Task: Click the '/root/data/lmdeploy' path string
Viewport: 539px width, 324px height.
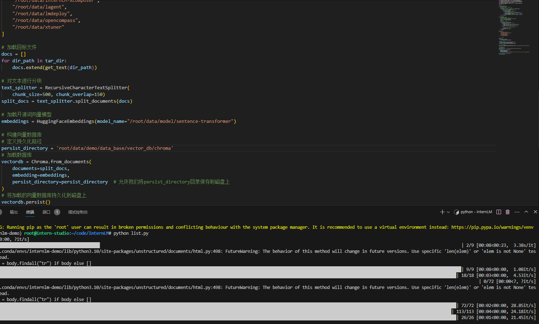Action: (41, 13)
